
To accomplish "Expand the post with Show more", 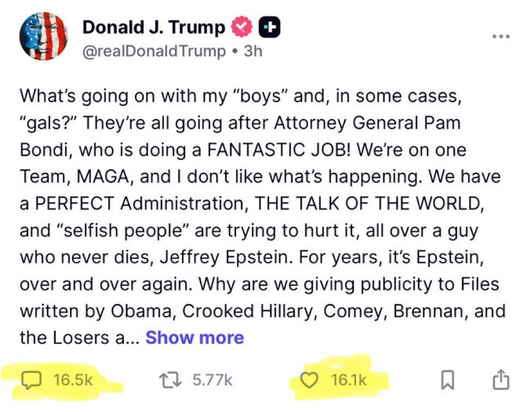I will click(x=194, y=338).
